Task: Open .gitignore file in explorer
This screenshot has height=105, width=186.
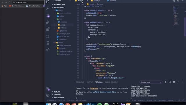Action: [x=63, y=31]
